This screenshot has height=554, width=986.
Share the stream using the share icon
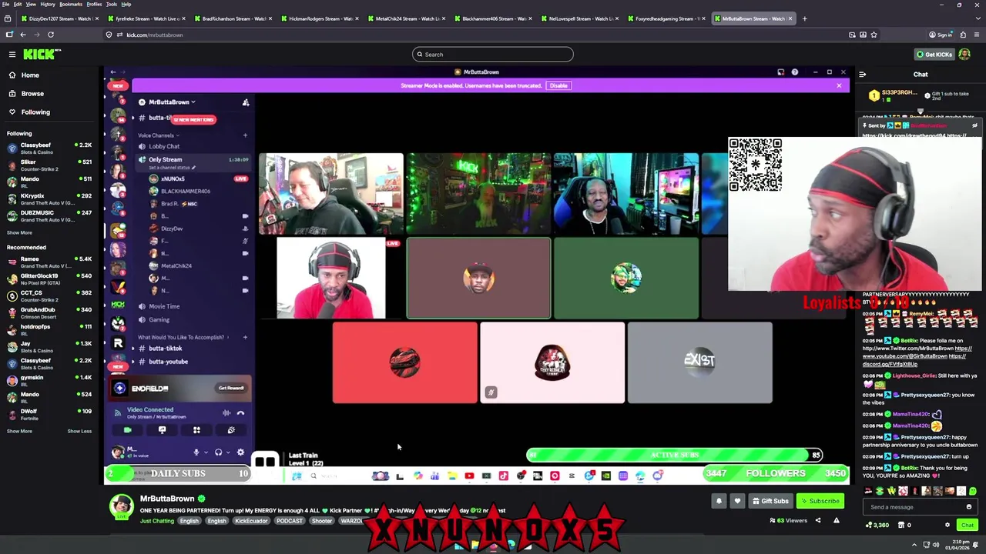818,520
